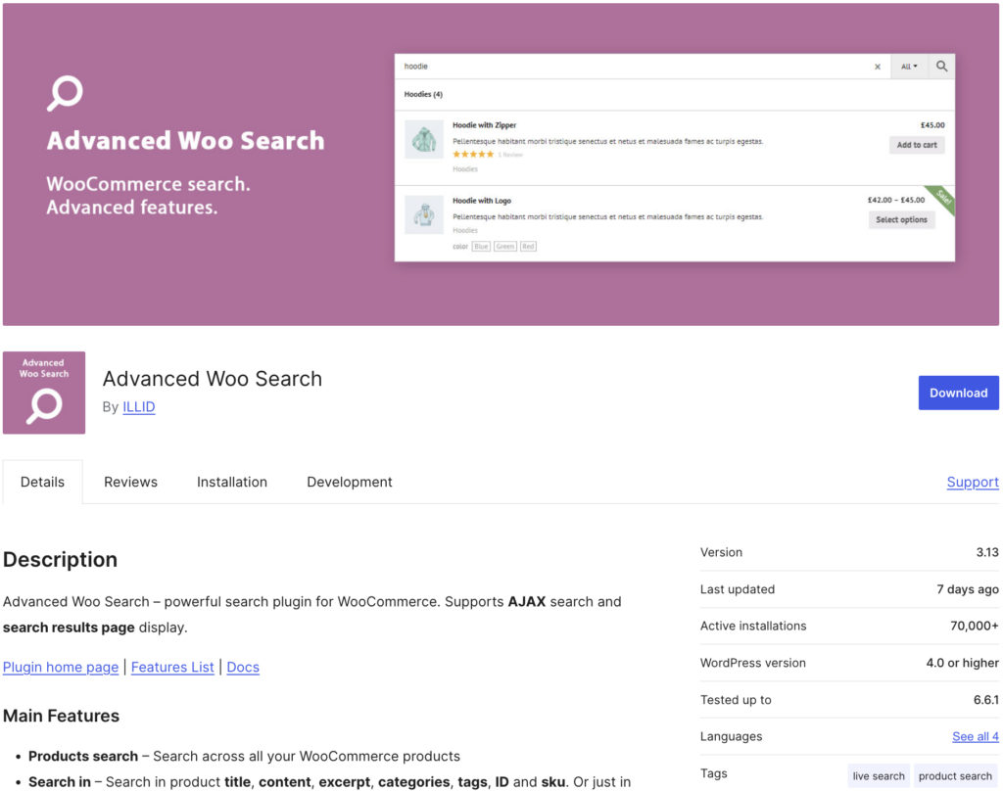Click the Description heading
This screenshot has width=1003, height=791.
tap(60, 560)
